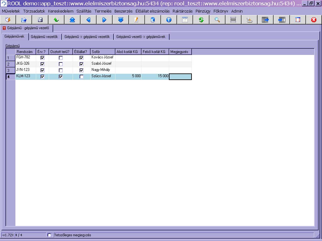Click the red close X toolbar icon
Viewport: 322px width, 241px height.
pyautogui.click(x=314, y=20)
